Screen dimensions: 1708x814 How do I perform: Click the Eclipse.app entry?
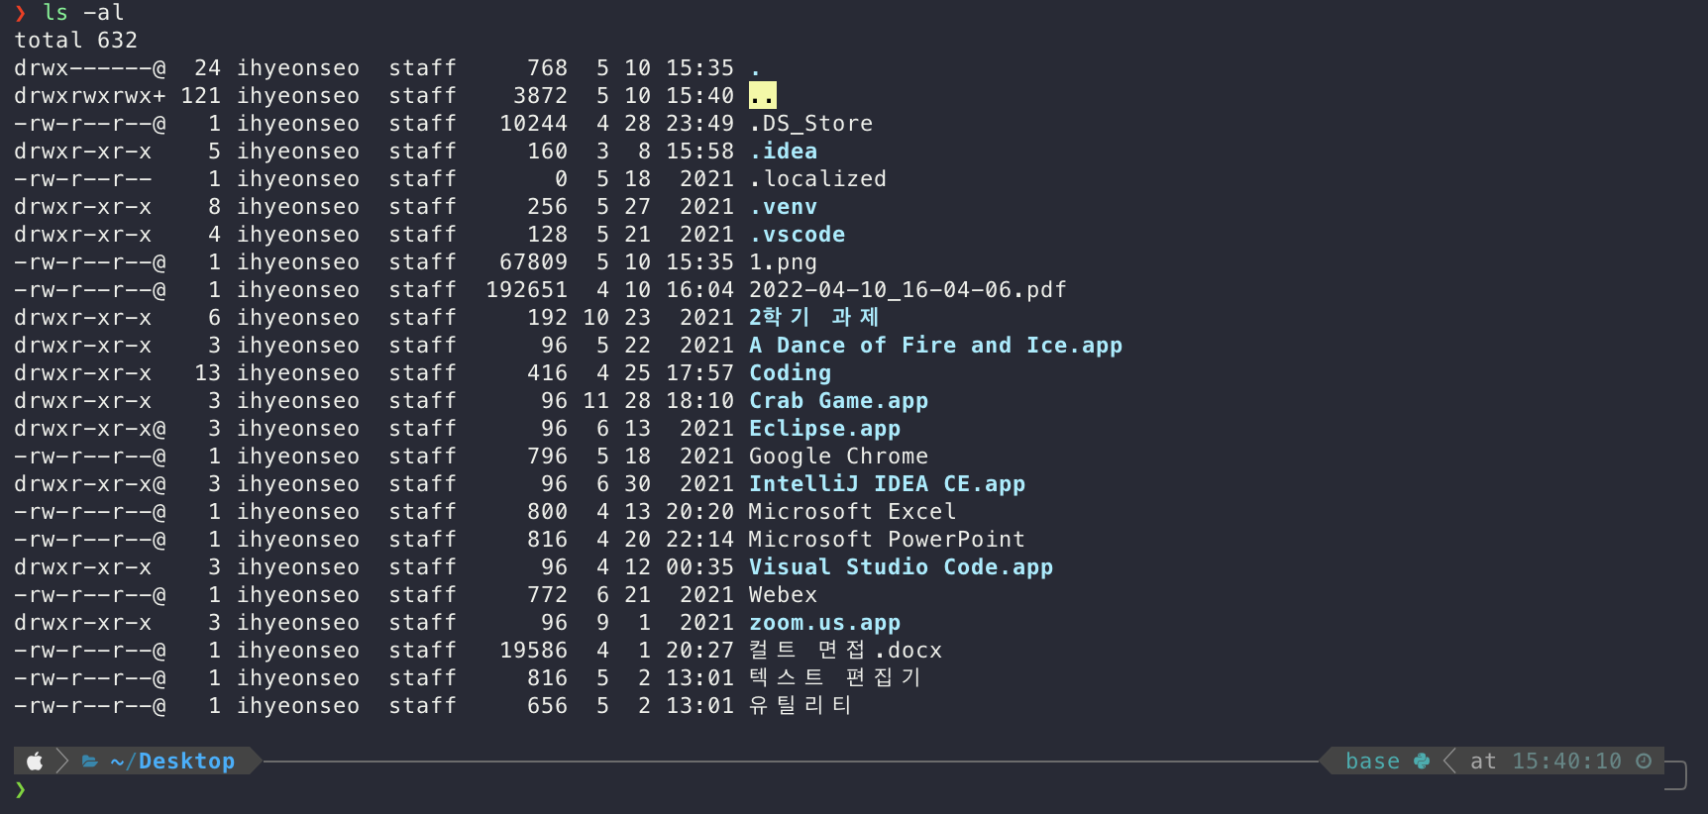(x=825, y=429)
